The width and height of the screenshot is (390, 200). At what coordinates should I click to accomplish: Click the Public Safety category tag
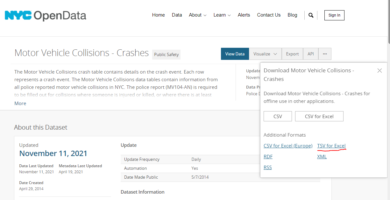(166, 54)
